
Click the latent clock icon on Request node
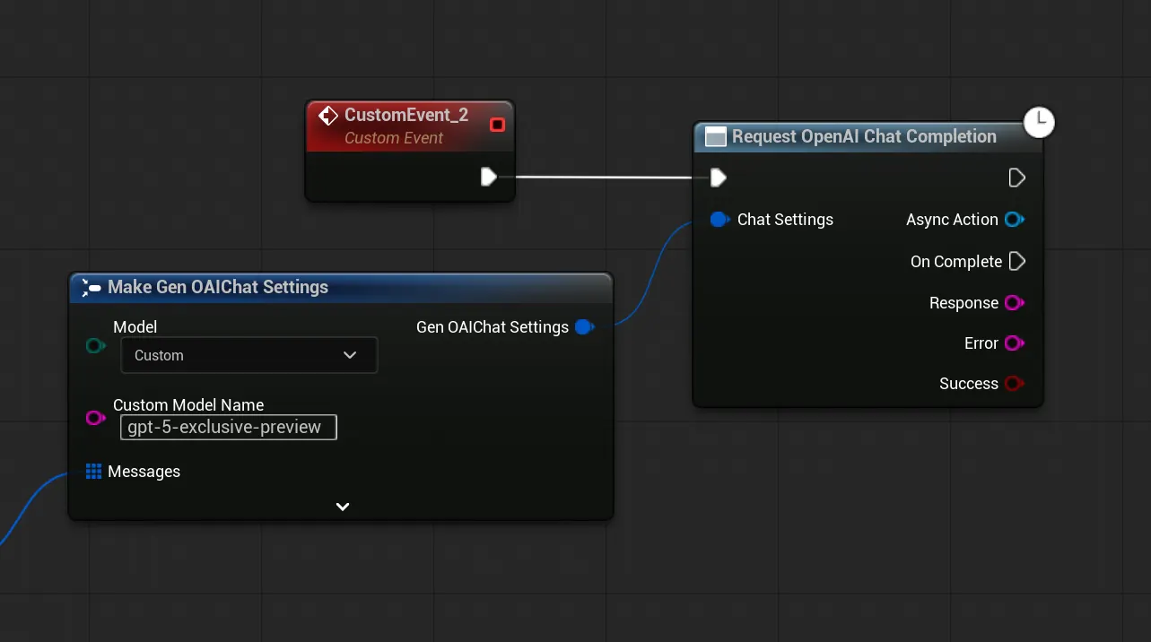[1039, 121]
